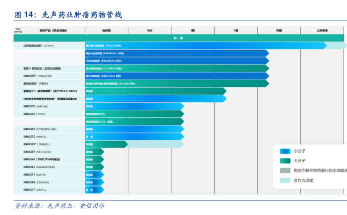347x215 pixels.
Task: Click the source note 资料来源 at bottom
Action: point(59,206)
